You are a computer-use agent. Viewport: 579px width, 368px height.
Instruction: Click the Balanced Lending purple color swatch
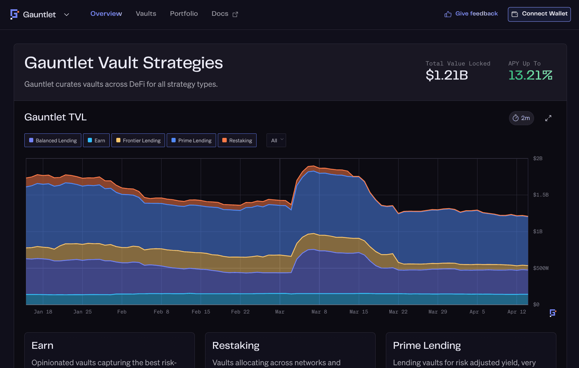(x=31, y=140)
